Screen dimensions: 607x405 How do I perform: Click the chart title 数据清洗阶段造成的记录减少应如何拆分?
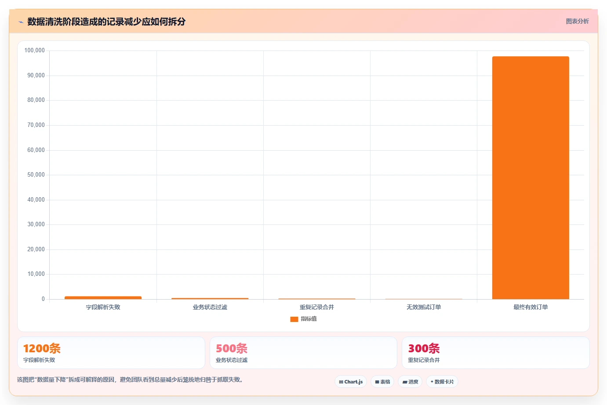click(x=106, y=22)
